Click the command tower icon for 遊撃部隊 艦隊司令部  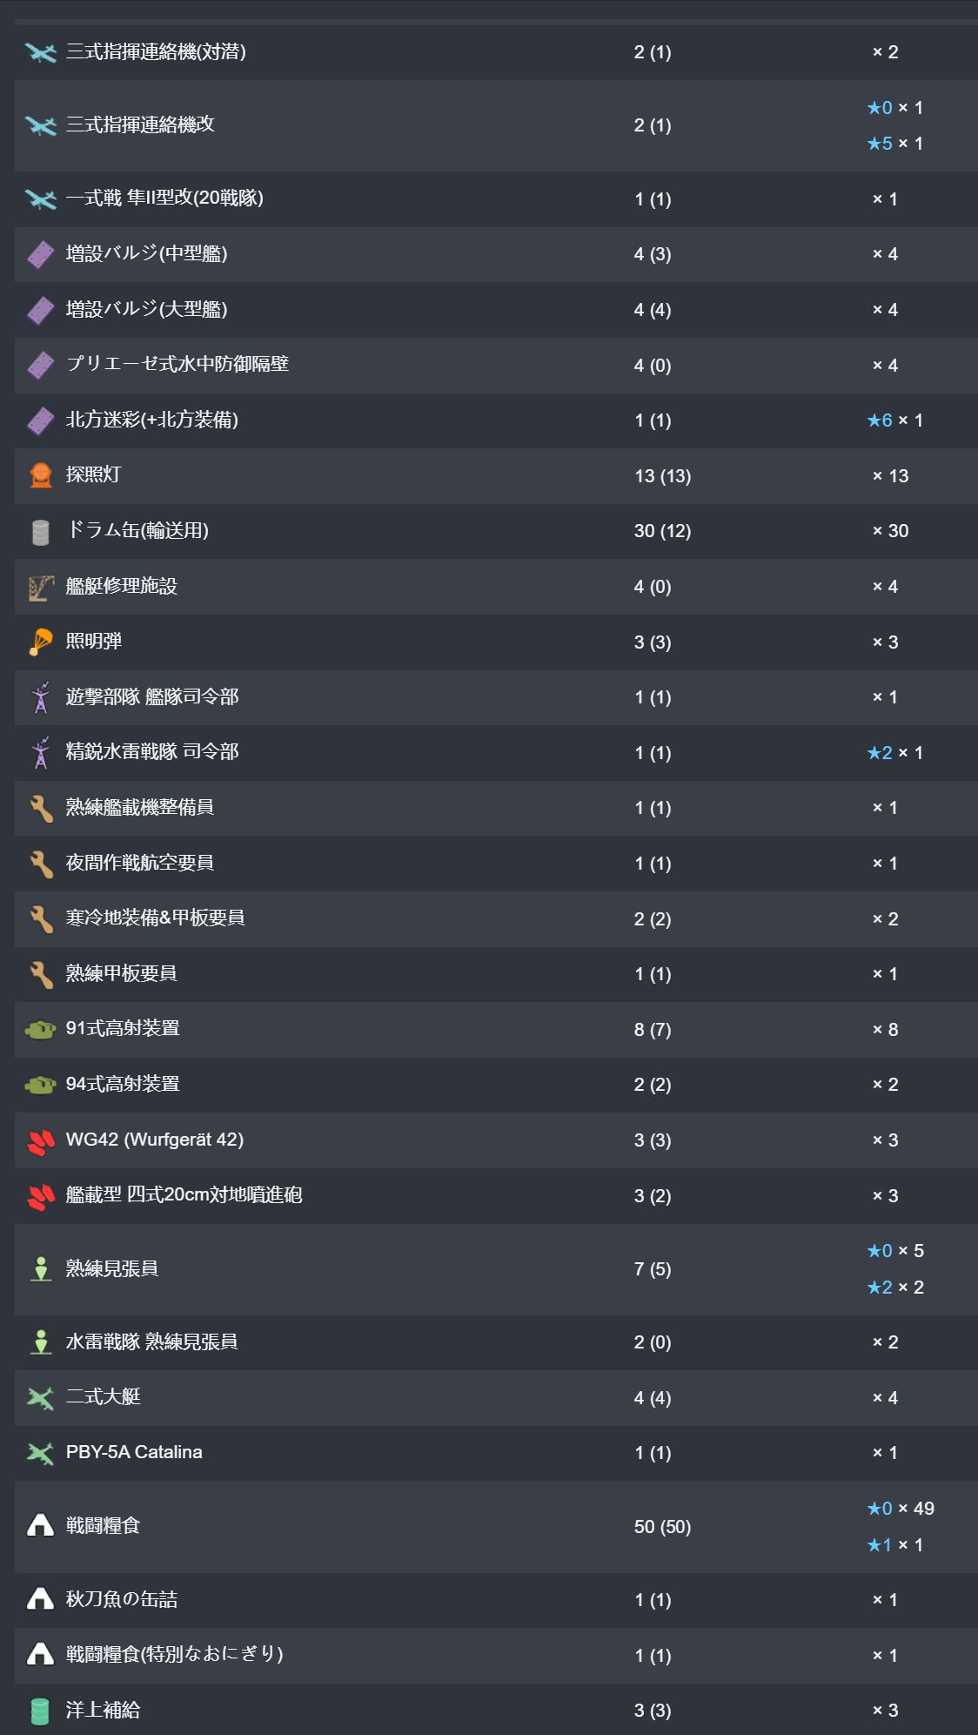click(41, 697)
